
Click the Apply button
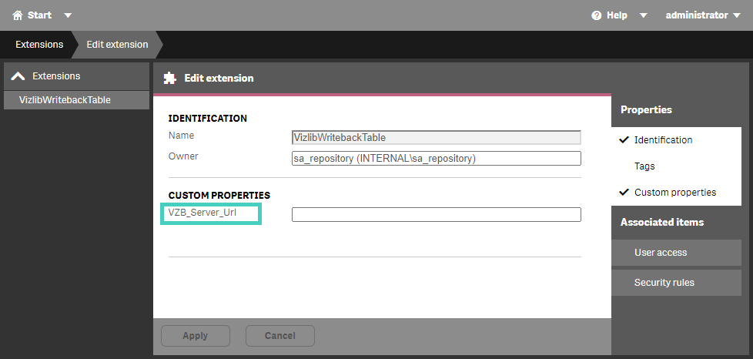point(196,336)
